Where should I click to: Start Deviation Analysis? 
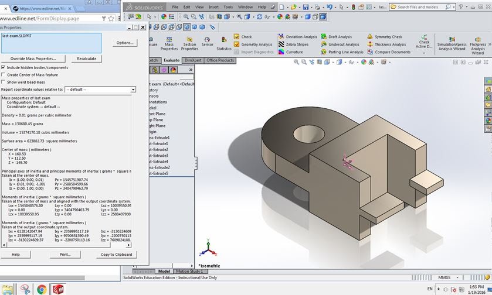click(x=298, y=37)
